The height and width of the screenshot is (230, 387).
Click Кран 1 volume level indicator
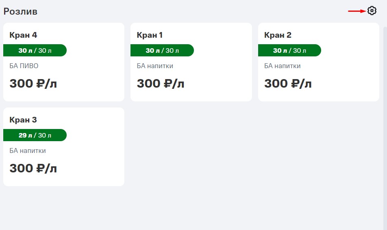click(162, 50)
